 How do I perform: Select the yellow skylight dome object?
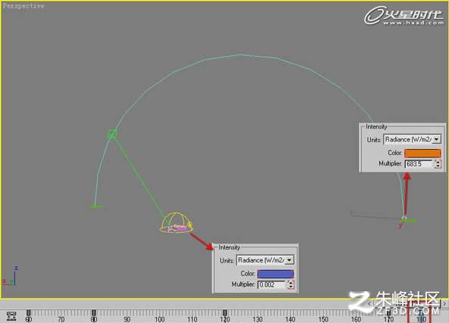pyautogui.click(x=176, y=222)
